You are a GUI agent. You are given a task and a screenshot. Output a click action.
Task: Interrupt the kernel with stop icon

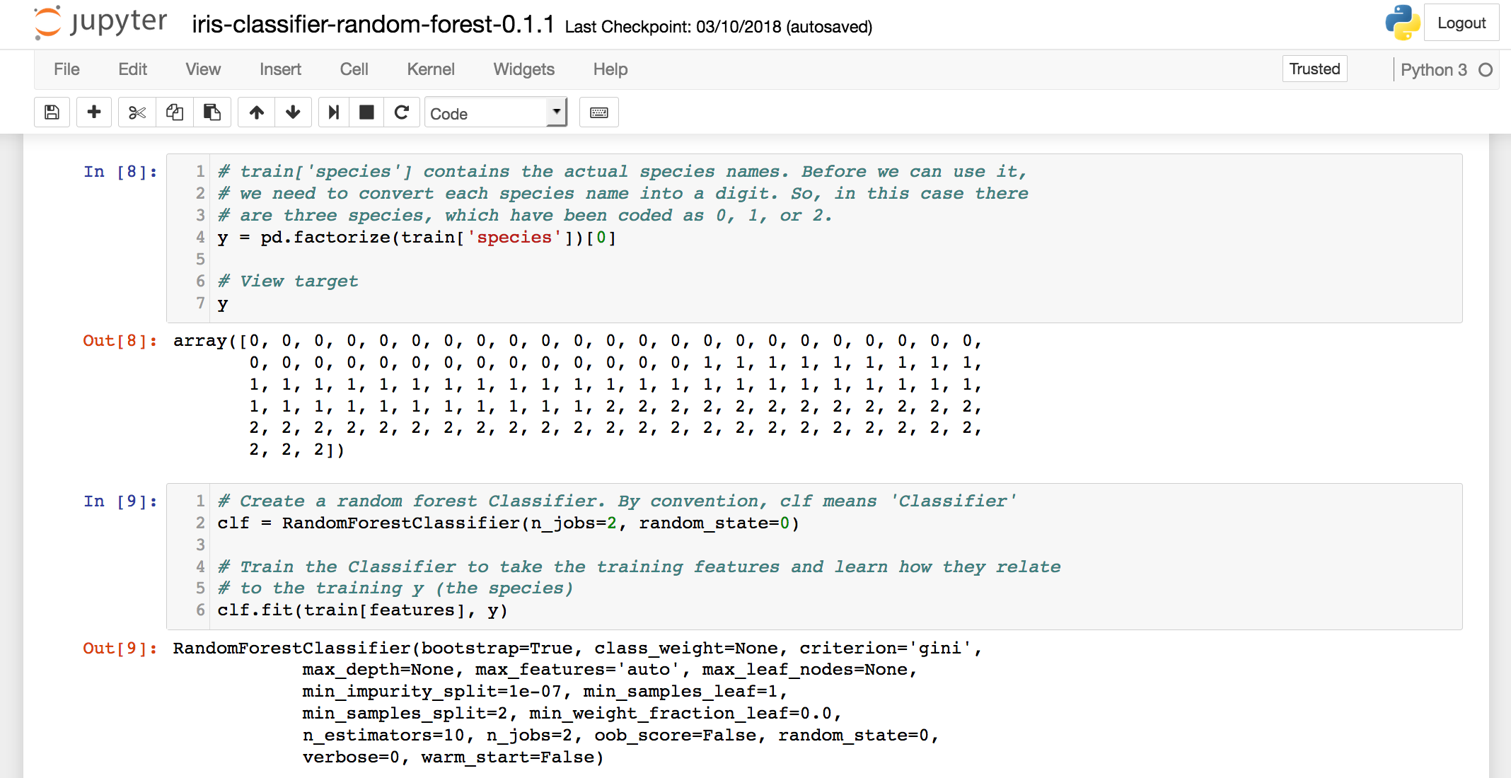pos(366,112)
